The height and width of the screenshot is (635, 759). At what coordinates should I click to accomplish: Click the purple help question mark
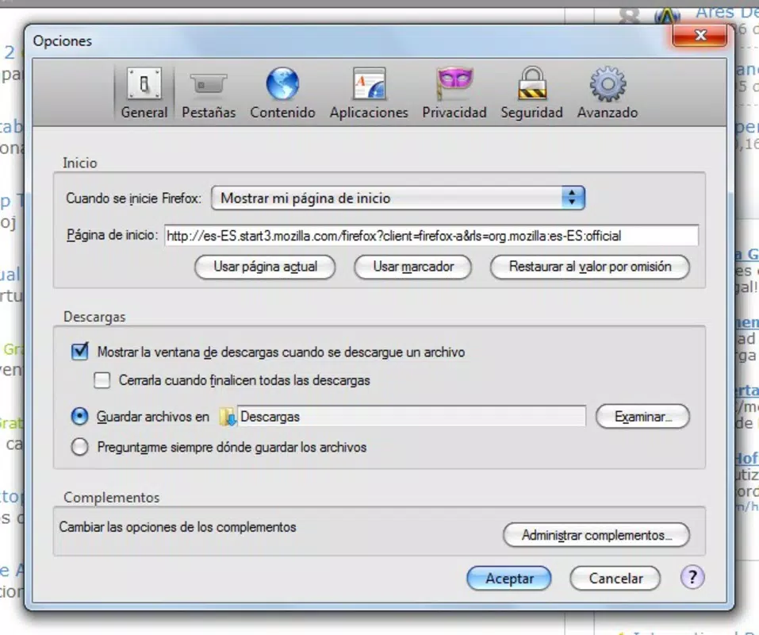[x=692, y=577]
